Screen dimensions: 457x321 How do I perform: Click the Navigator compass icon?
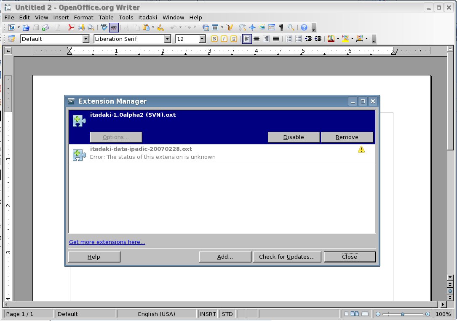tap(252, 28)
